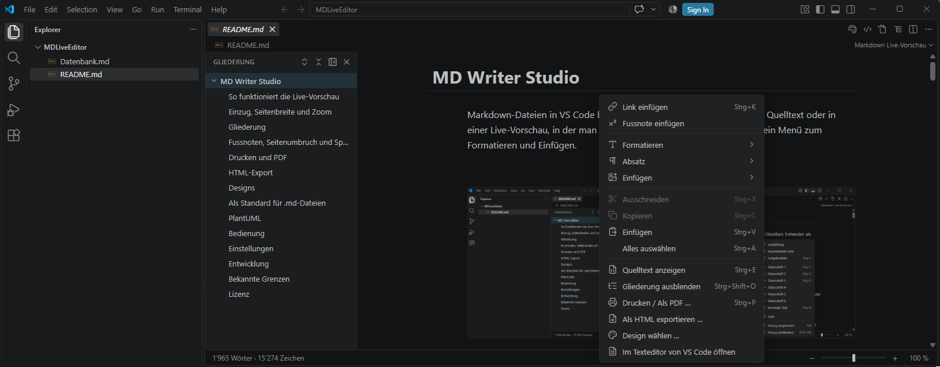This screenshot has width=940, height=367.
Task: Open the Source Control view
Action: pos(13,84)
